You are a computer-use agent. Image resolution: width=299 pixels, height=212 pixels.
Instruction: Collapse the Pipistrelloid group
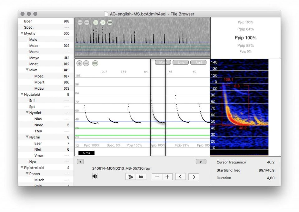click(x=22, y=168)
